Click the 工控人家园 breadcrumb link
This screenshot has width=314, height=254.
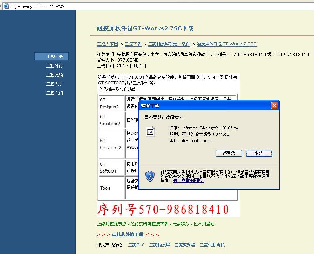pyautogui.click(x=108, y=44)
